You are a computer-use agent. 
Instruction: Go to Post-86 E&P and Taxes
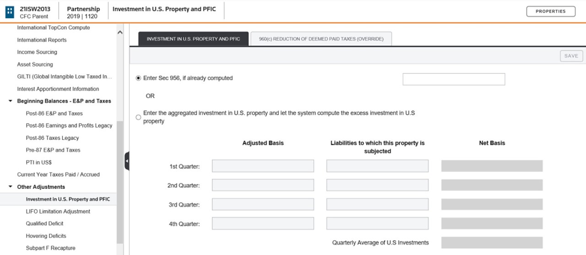point(54,113)
